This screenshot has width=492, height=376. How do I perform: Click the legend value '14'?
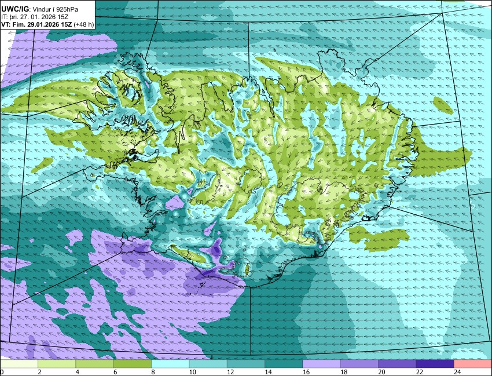coord(268,372)
